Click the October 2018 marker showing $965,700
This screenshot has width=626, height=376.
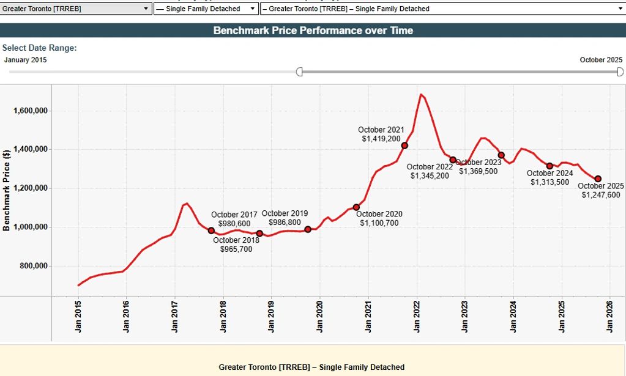tap(259, 233)
